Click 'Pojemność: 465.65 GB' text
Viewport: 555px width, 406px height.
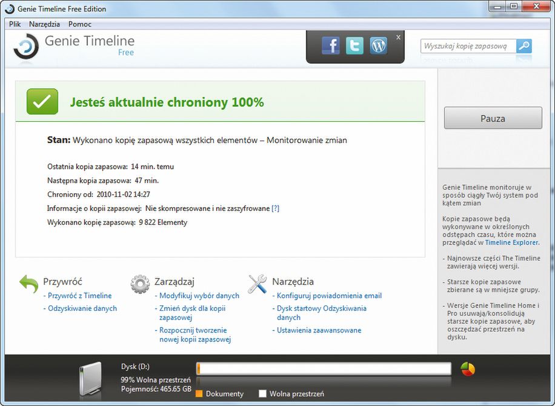point(156,389)
